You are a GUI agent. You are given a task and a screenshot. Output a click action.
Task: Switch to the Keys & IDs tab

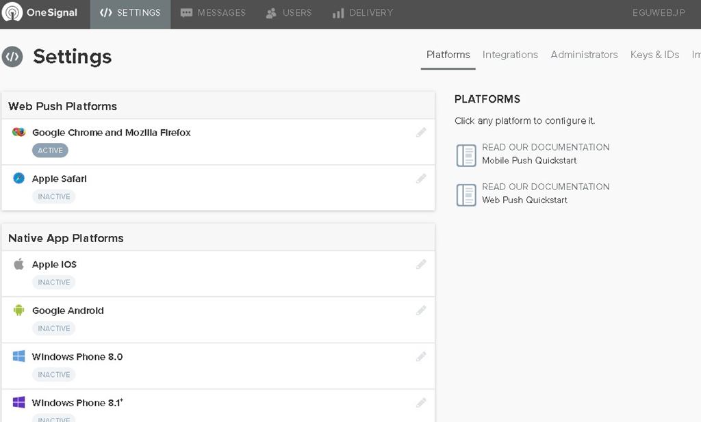(x=654, y=55)
